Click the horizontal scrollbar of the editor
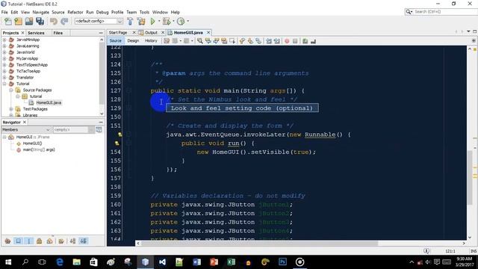This screenshot has width=478, height=269. pos(260,243)
